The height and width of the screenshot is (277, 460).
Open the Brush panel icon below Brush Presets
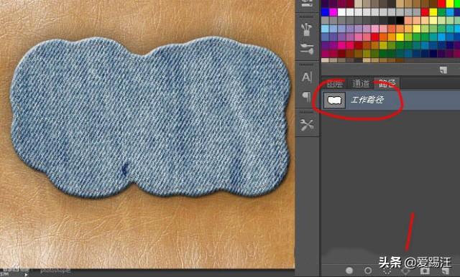[307, 49]
